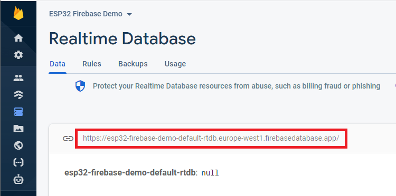Open Storage image folder icon

[18, 129]
